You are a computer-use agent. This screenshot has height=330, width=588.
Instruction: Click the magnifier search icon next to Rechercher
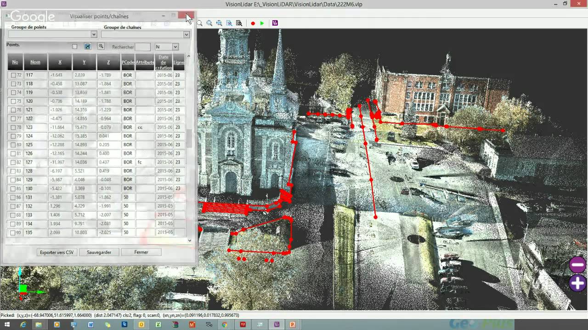[101, 46]
